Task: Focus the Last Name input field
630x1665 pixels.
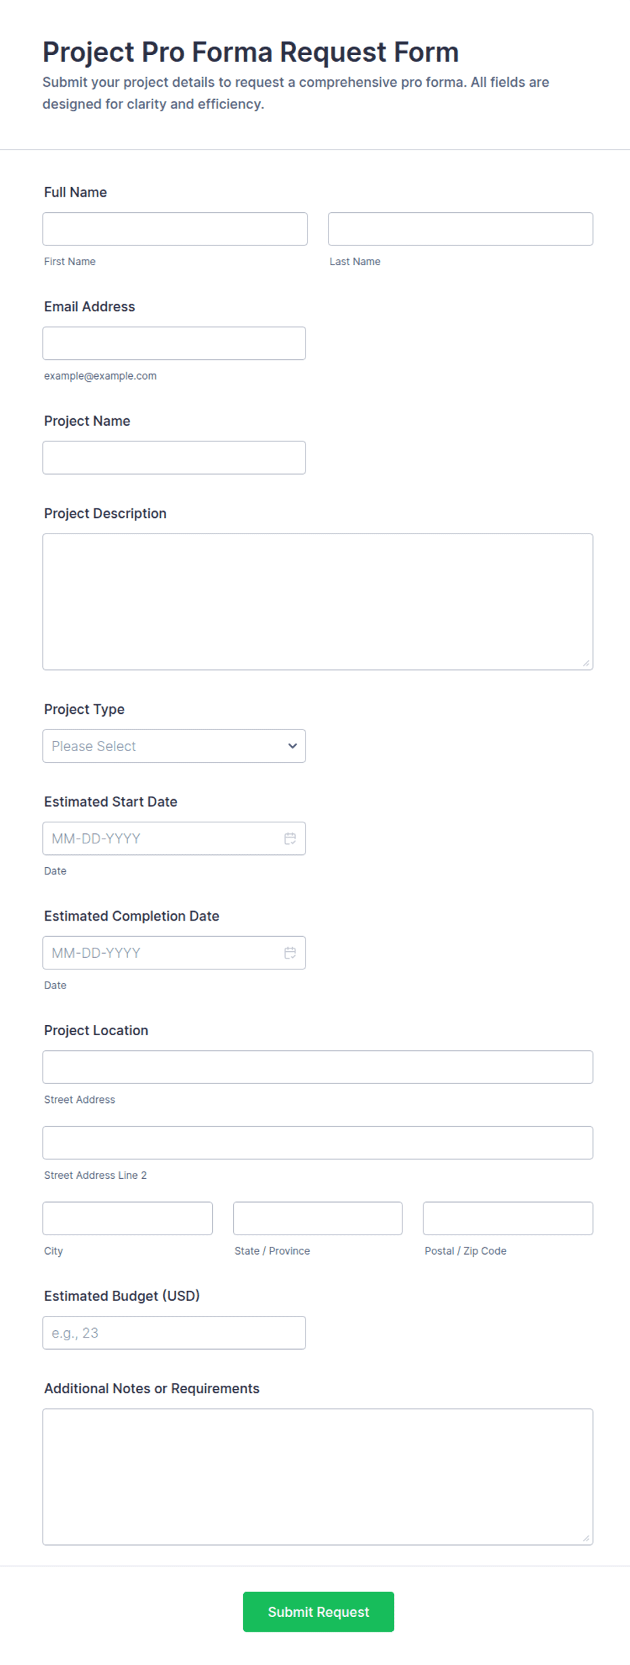Action: (x=461, y=229)
